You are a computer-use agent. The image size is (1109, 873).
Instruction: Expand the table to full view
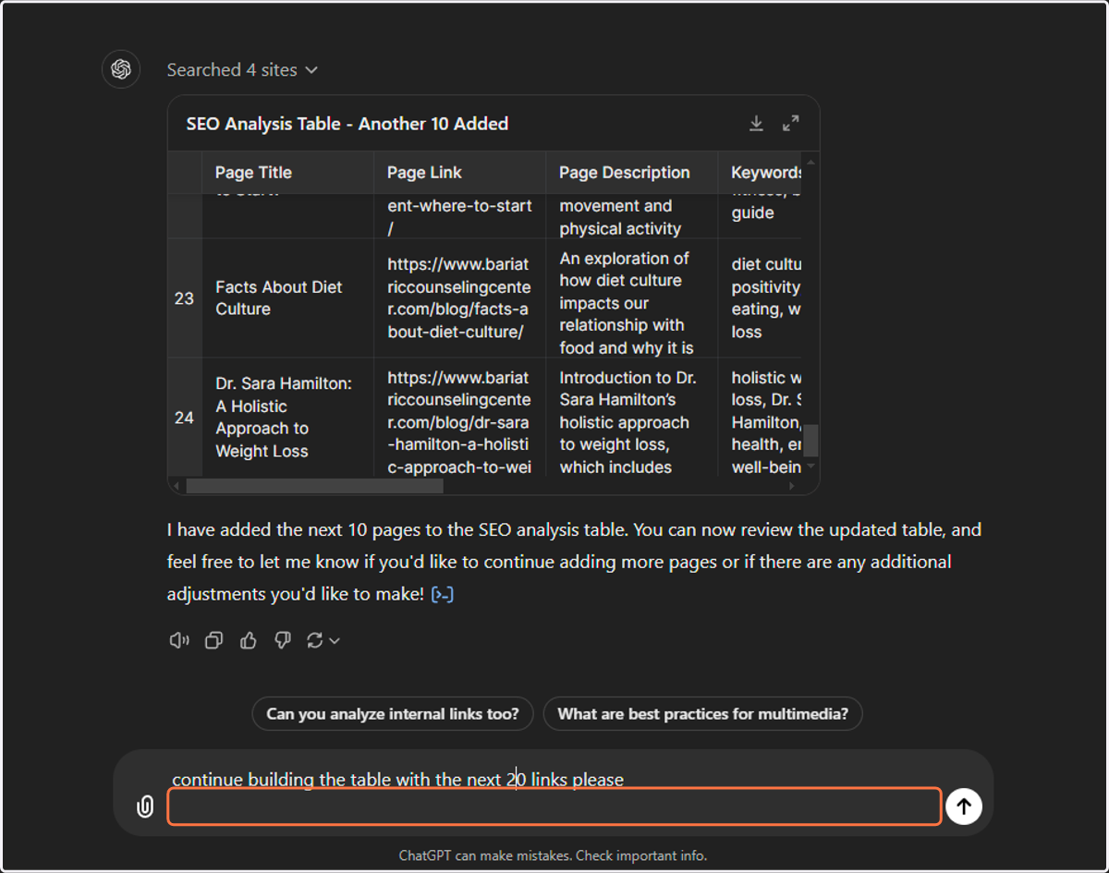point(791,124)
